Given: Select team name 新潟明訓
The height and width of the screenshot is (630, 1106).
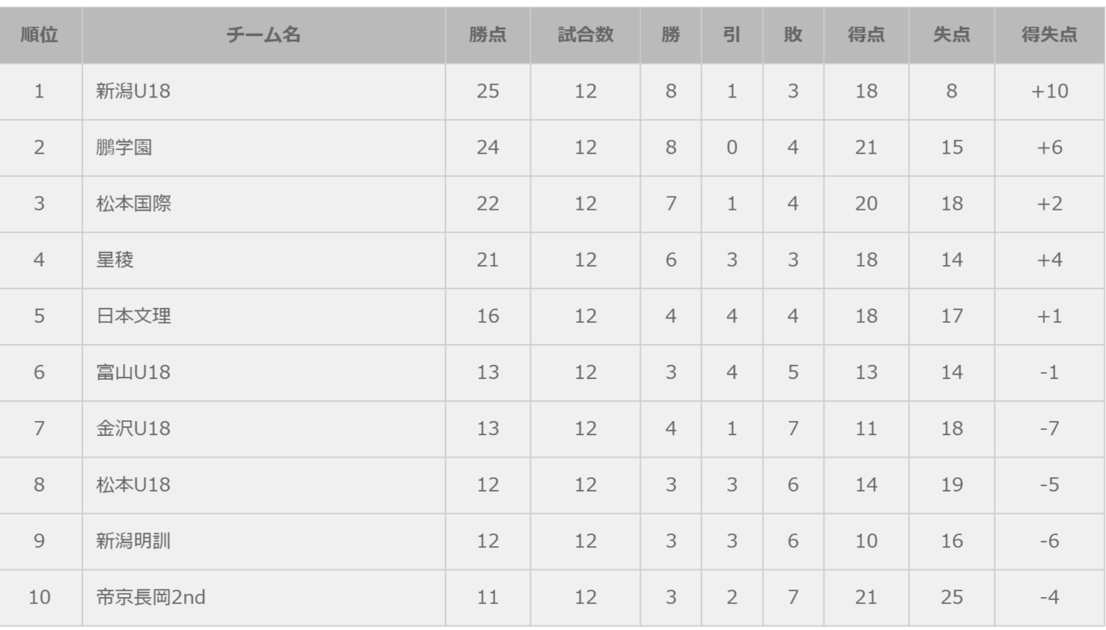Looking at the screenshot, I should tap(133, 540).
